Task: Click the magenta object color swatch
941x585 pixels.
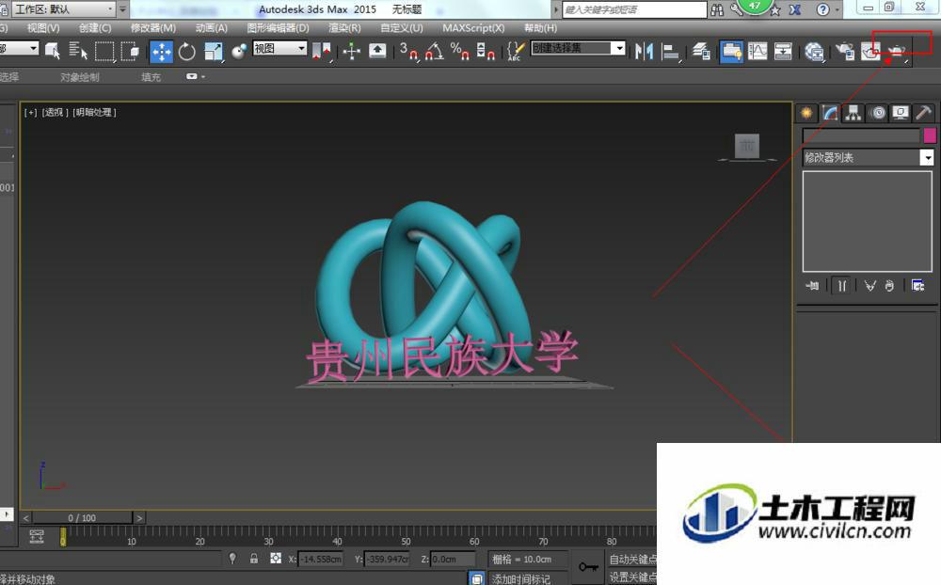Action: click(x=930, y=135)
